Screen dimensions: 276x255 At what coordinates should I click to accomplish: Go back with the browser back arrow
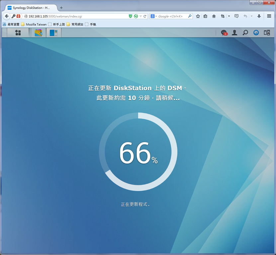pos(7,16)
